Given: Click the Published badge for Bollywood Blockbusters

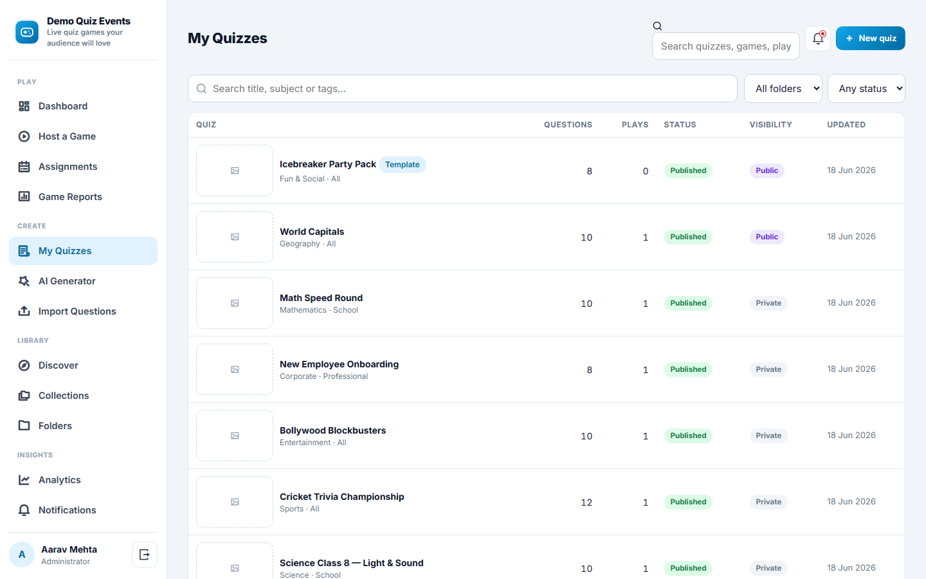Looking at the screenshot, I should coord(688,436).
